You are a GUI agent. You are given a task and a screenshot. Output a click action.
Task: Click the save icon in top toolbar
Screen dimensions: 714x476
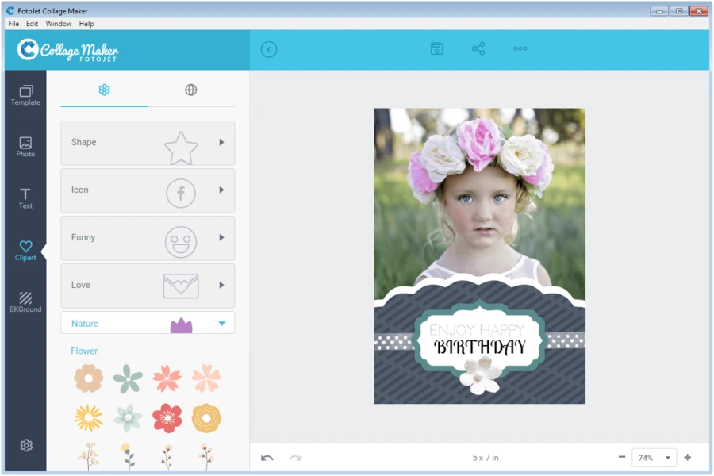click(x=436, y=49)
